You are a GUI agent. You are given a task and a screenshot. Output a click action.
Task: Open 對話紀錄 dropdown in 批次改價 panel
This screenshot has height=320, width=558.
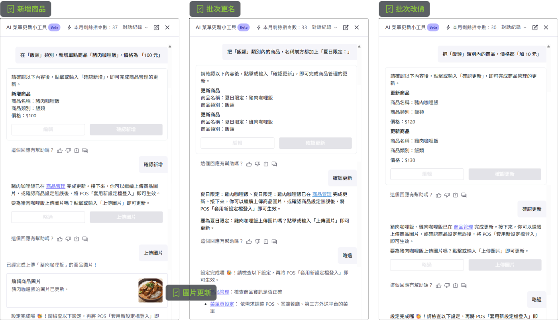pos(514,28)
